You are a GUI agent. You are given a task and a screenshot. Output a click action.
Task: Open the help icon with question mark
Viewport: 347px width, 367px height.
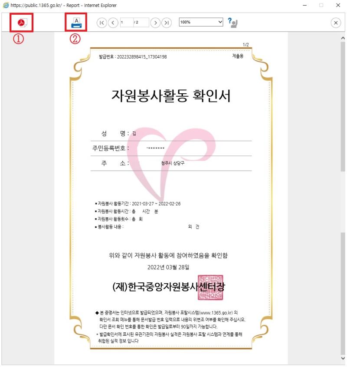click(233, 23)
